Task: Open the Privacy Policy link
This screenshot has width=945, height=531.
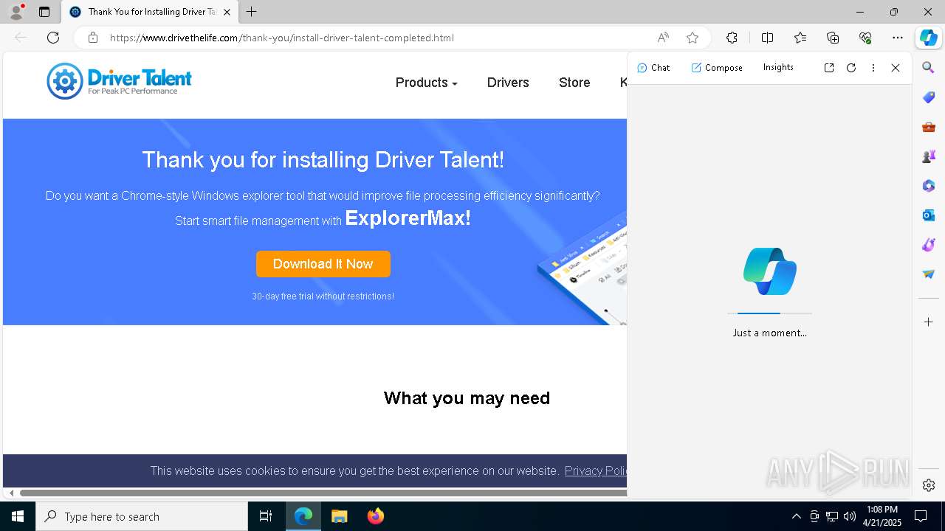Action: (x=596, y=471)
